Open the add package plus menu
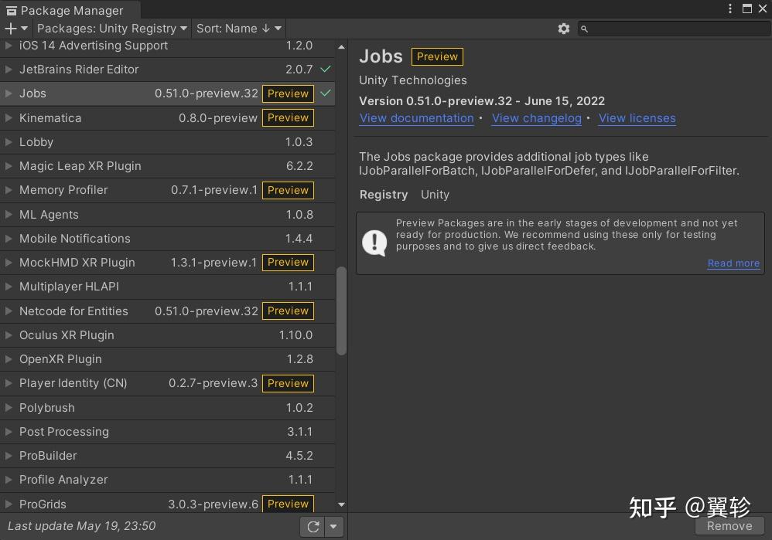The height and width of the screenshot is (540, 772). [x=12, y=29]
